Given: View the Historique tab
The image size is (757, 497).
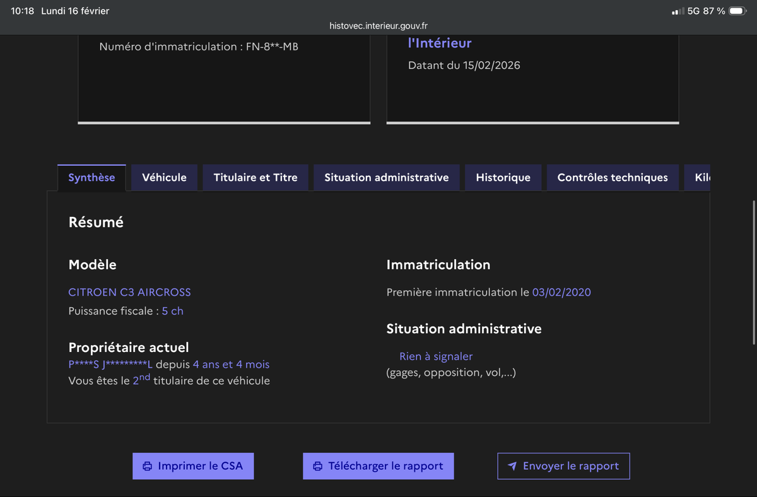Looking at the screenshot, I should coord(503,177).
